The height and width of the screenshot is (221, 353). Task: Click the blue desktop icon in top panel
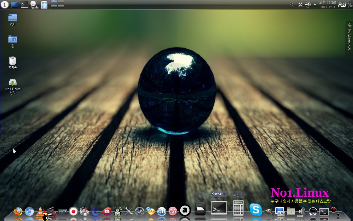[x=15, y=4]
